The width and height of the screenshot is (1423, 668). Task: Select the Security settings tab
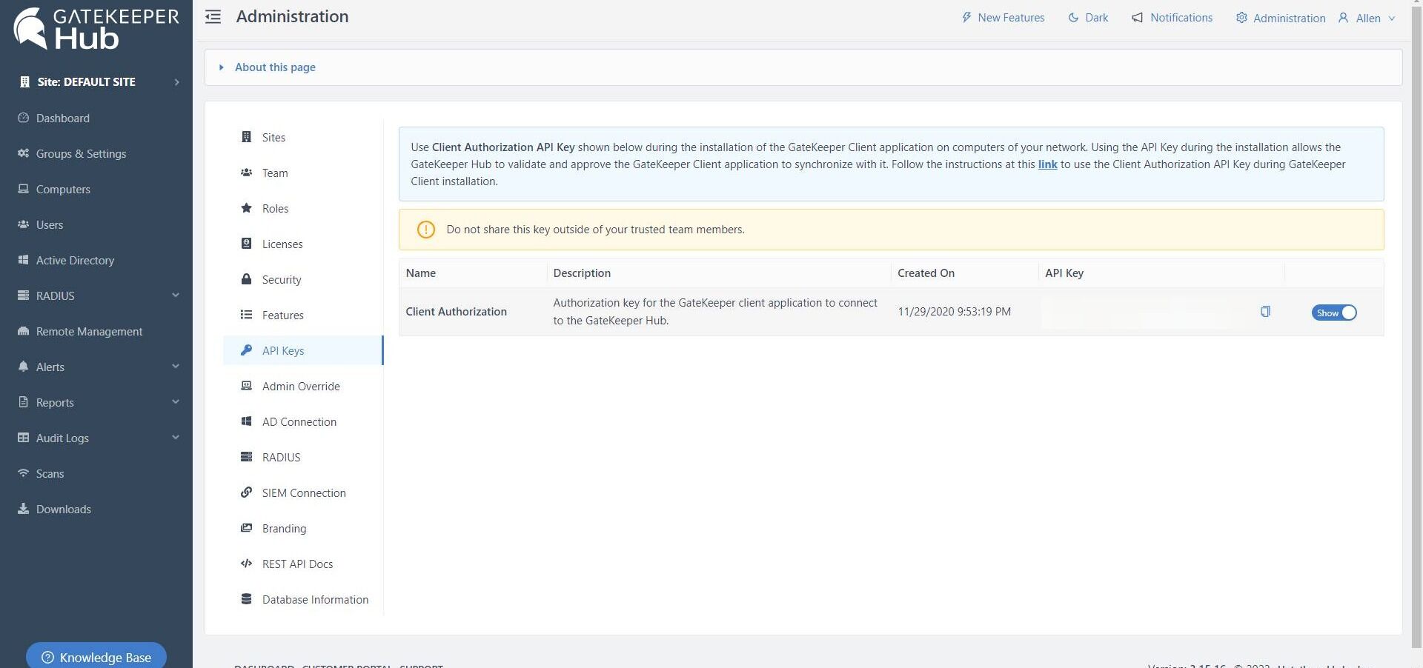click(281, 279)
